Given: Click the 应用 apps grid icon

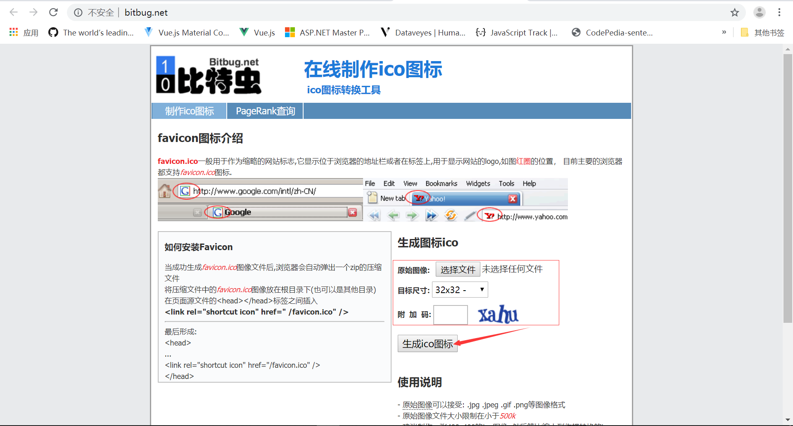Looking at the screenshot, I should click(14, 32).
